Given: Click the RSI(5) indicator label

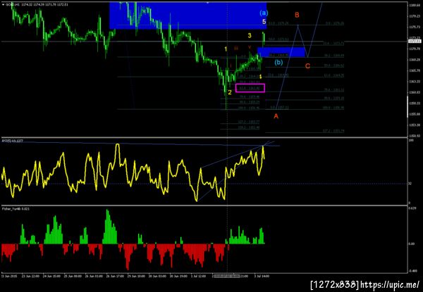Looking at the screenshot, I should coord(13,141).
